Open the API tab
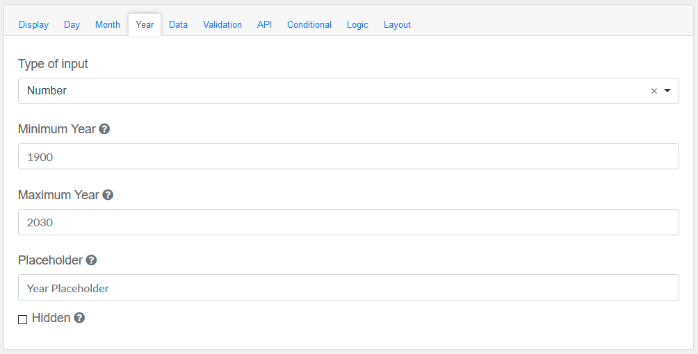 (264, 25)
